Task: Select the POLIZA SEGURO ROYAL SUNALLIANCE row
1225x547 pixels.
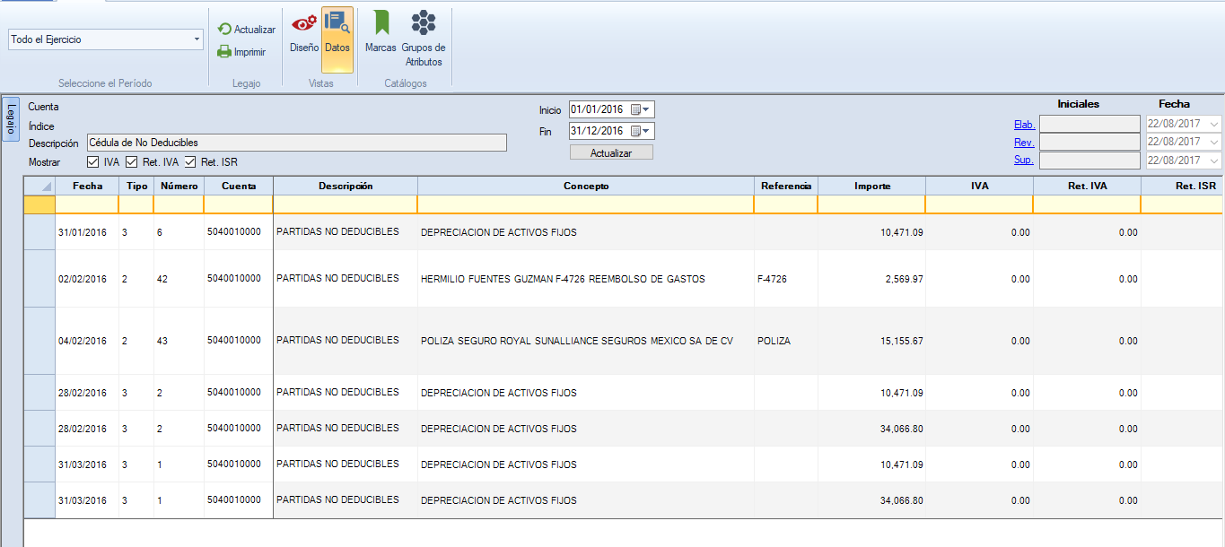Action: click(x=576, y=341)
